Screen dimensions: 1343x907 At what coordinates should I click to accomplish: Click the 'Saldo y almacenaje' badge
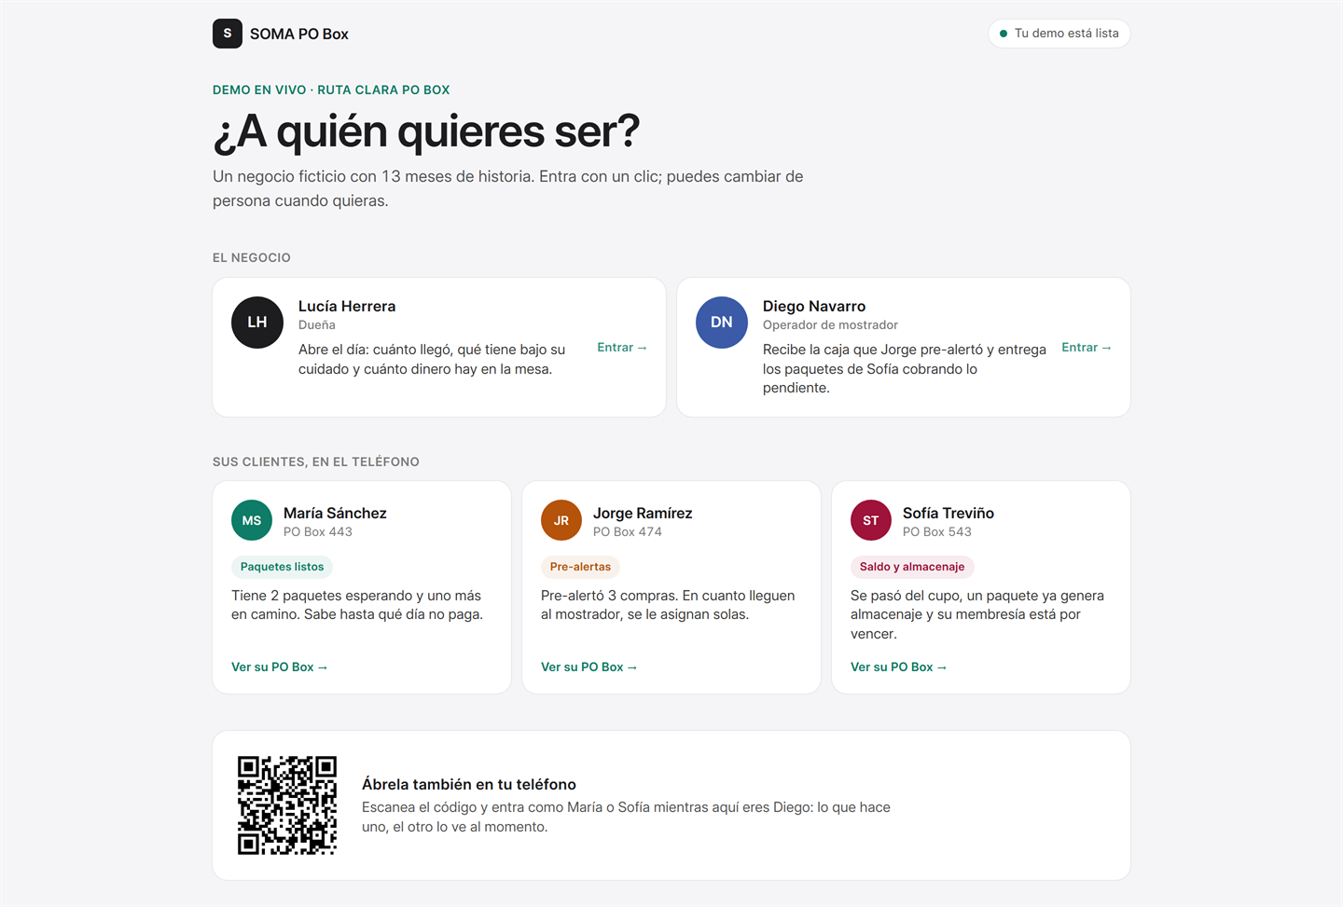coord(912,567)
